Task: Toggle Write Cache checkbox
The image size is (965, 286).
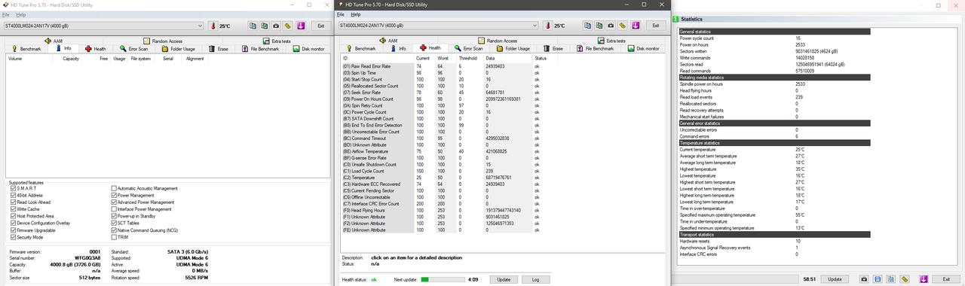Action: (13, 209)
